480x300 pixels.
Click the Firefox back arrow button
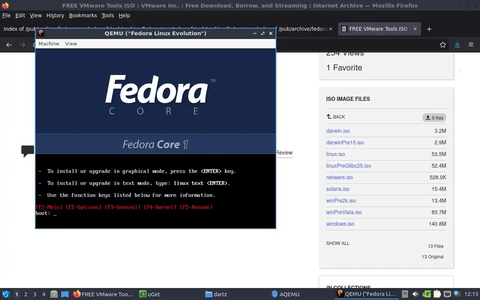(x=9, y=45)
